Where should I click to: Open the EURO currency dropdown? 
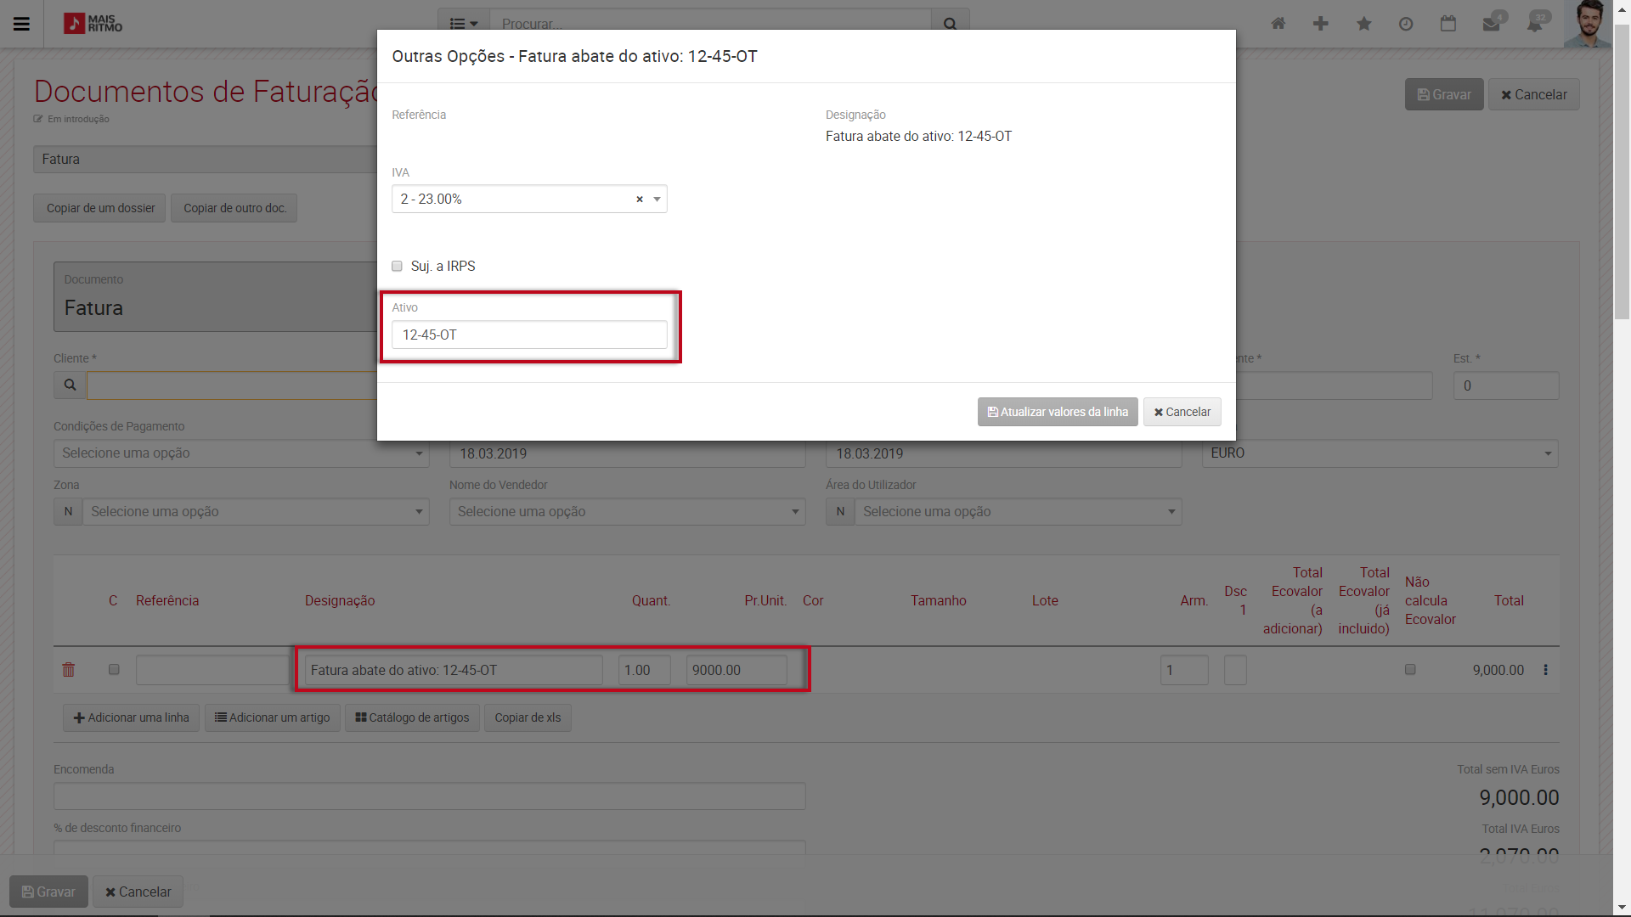[1380, 453]
